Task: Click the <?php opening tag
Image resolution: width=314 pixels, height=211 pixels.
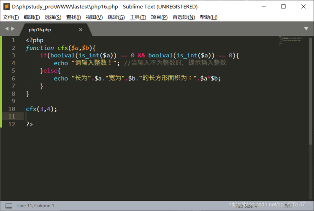Action: 35,40
